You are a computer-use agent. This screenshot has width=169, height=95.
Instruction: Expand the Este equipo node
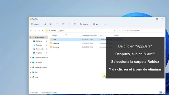click(30, 63)
